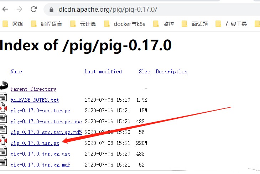Click the RELEASE_NOTES.txt file icon
Viewport: 260px width, 174px height.
pos(4,97)
